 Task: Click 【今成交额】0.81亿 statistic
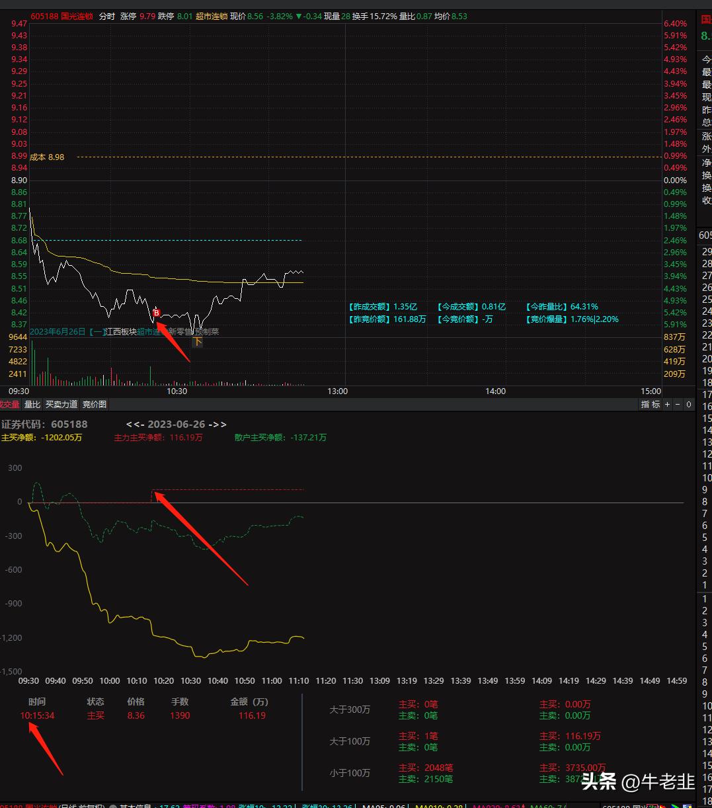coord(471,307)
